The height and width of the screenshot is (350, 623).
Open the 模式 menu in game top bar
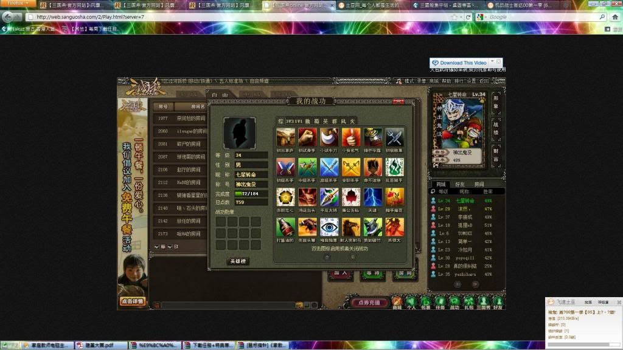pyautogui.click(x=409, y=81)
